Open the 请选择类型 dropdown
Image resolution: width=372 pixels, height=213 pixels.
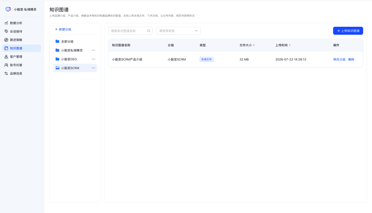pyautogui.click(x=178, y=31)
